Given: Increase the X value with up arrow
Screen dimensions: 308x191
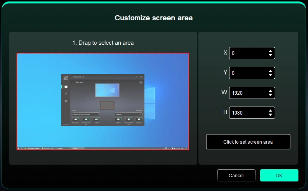Looking at the screenshot, I should pos(270,51).
